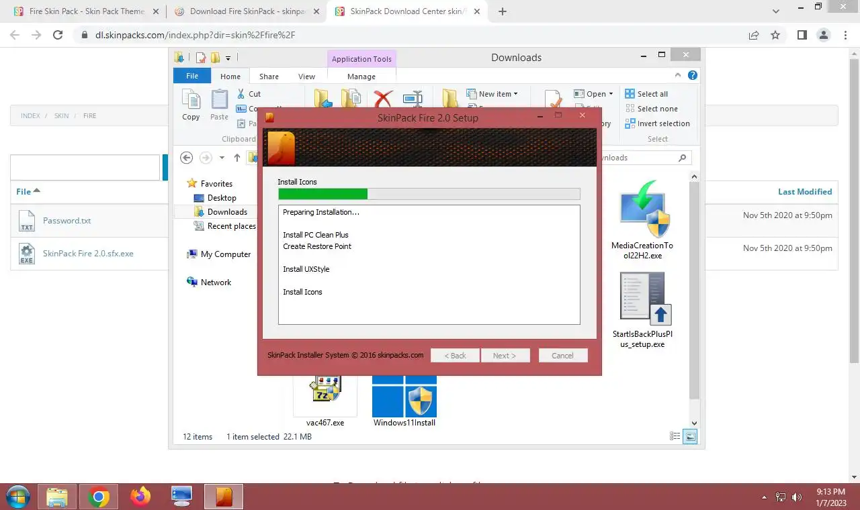Click the Select all option
The width and height of the screenshot is (860, 510).
tap(646, 94)
